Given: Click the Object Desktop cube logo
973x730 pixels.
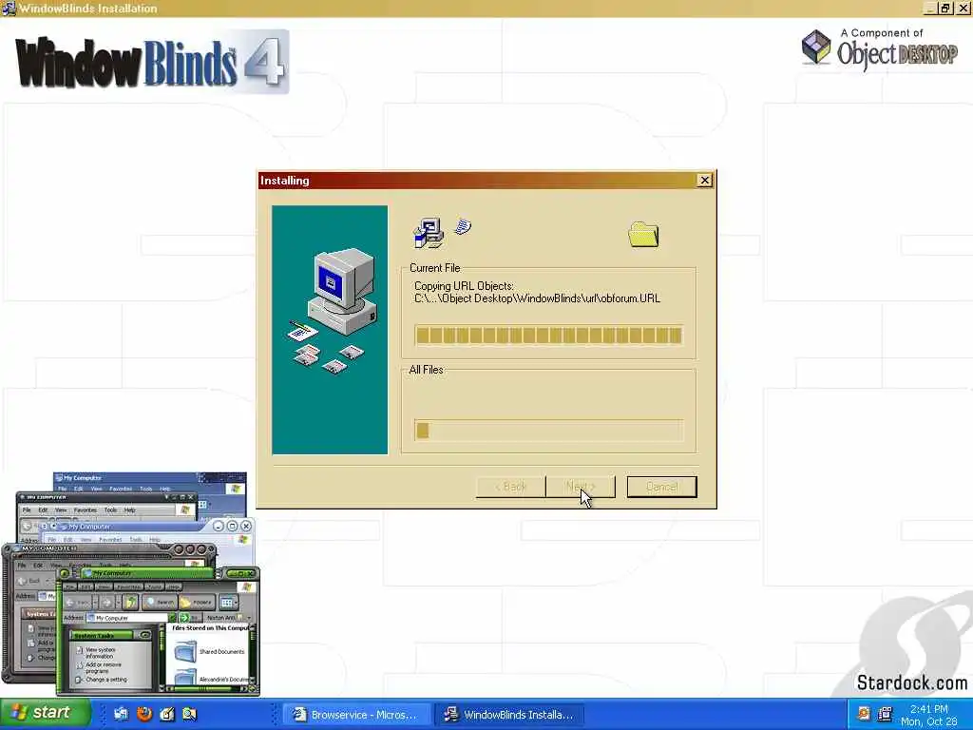Looking at the screenshot, I should click(x=816, y=48).
